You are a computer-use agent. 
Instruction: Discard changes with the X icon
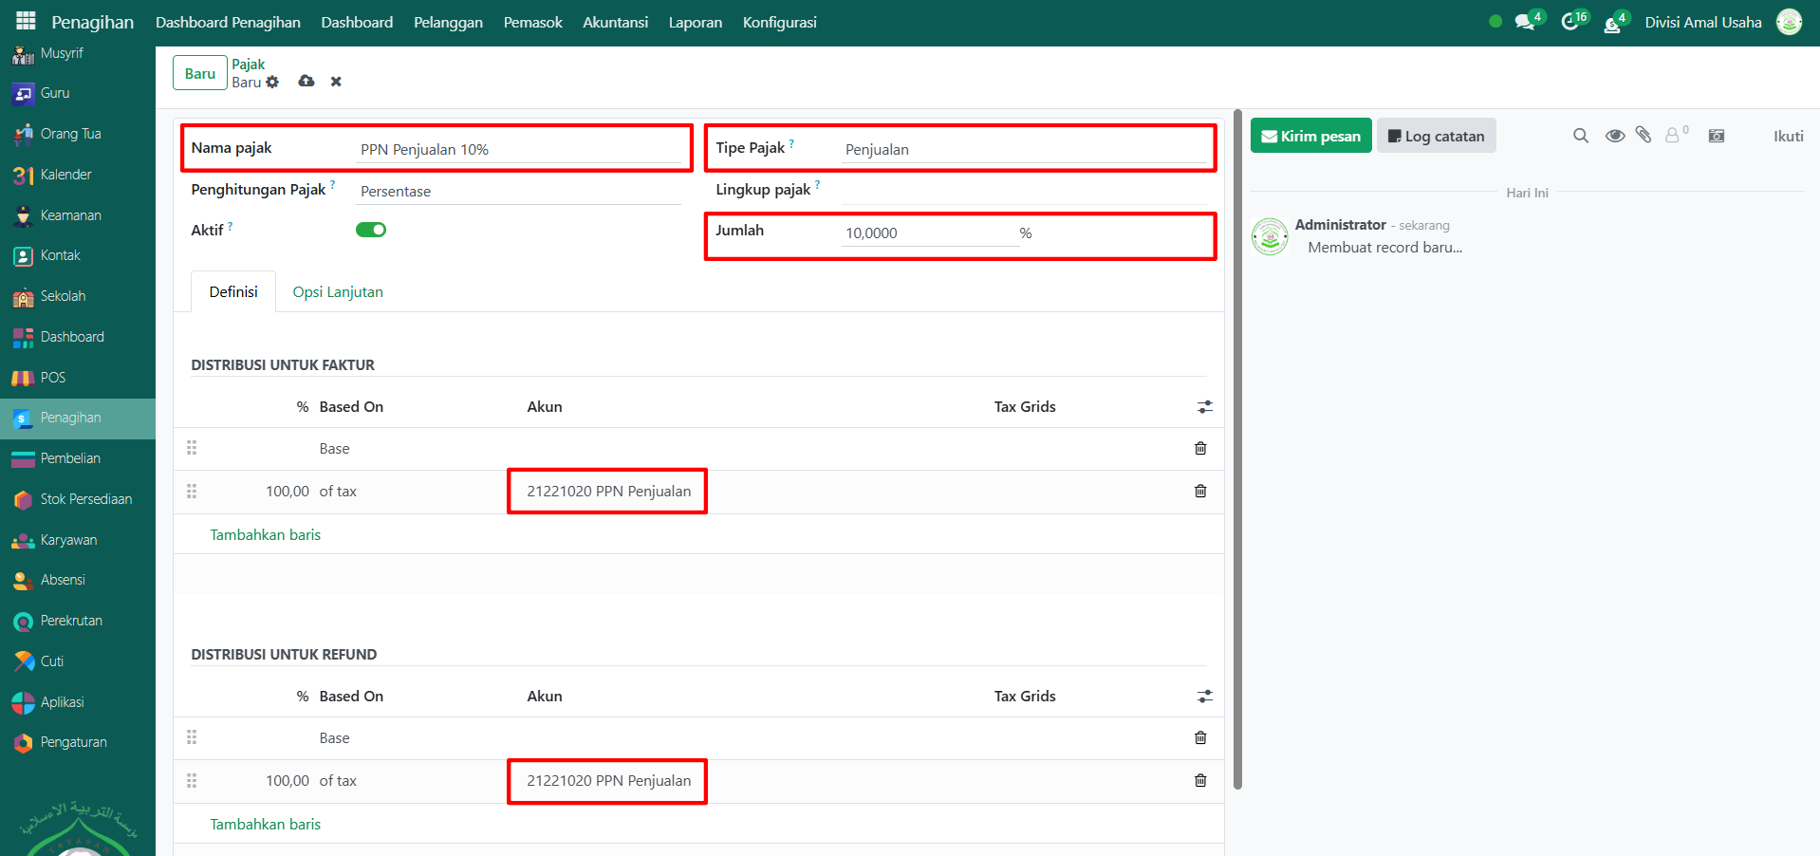[336, 82]
